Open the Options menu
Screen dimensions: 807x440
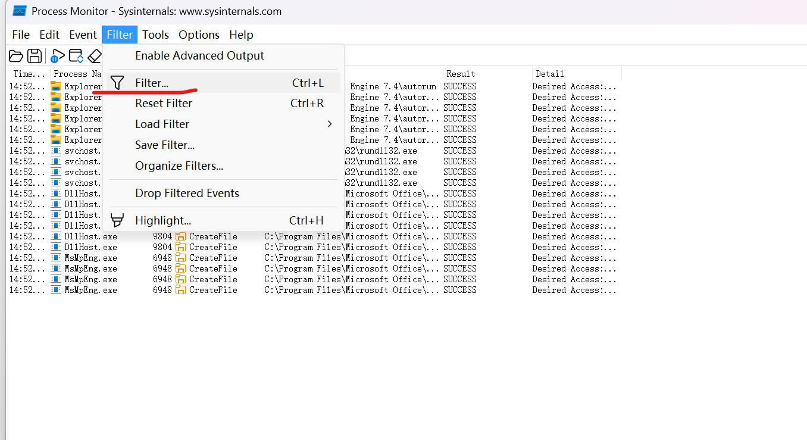(x=199, y=35)
